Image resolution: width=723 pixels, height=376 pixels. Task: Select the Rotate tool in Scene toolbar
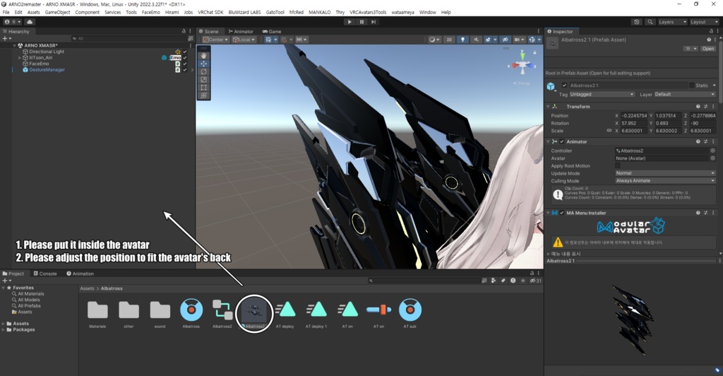click(203, 71)
